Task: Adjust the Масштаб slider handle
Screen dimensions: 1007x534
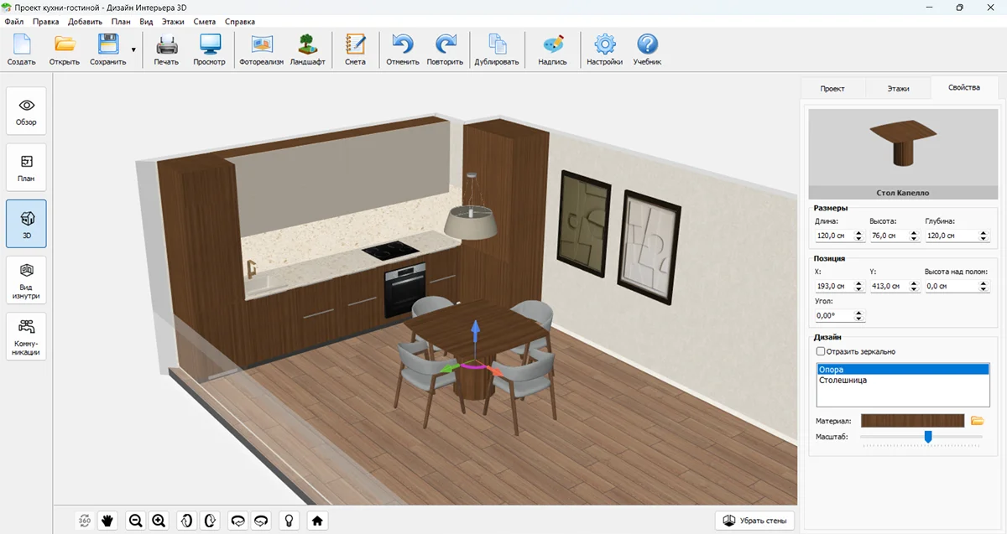Action: point(928,436)
